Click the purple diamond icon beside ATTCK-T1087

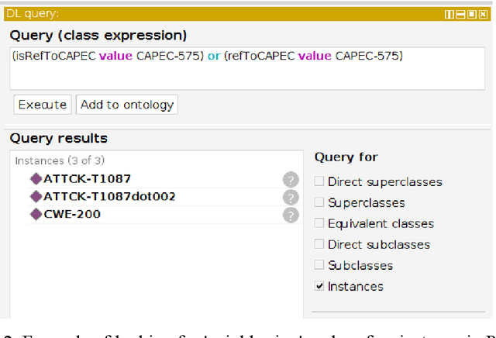tap(36, 178)
